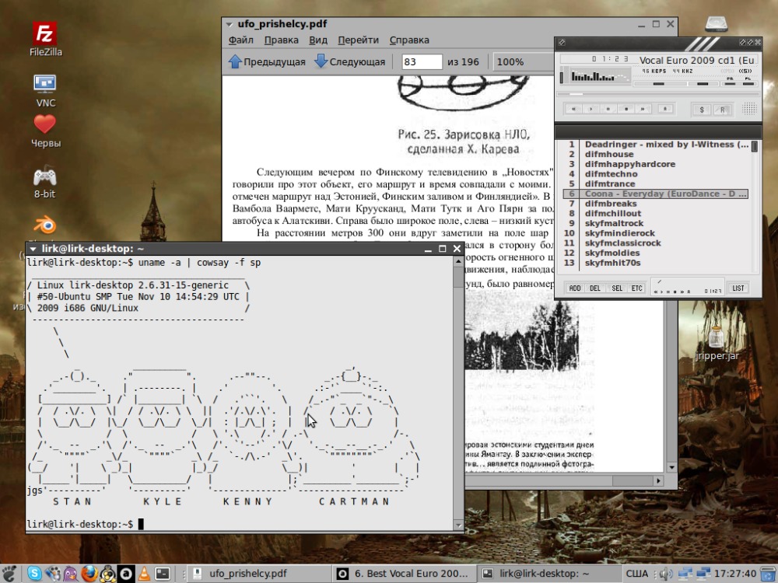
Task: Open the GNOME foot main menu
Action: click(x=9, y=574)
